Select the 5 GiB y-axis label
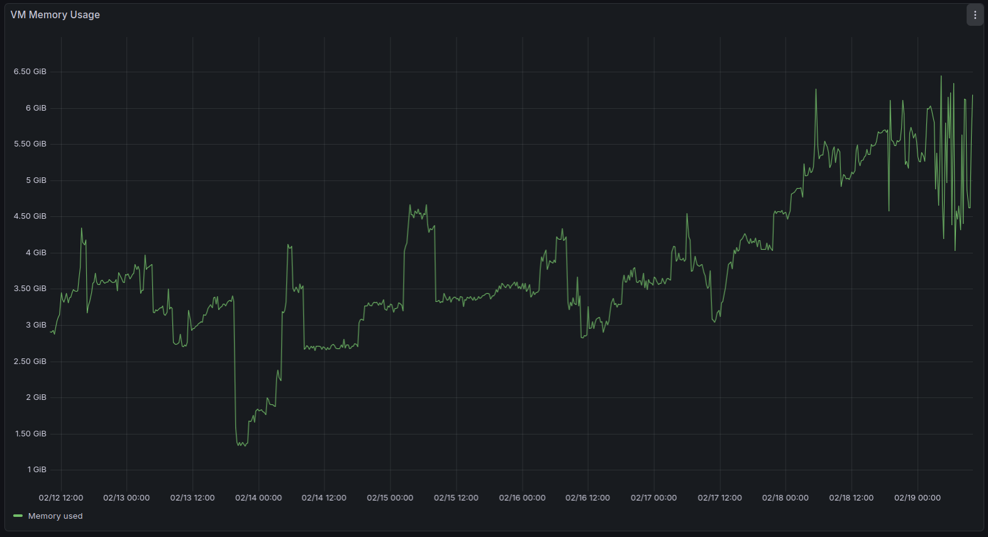 pos(36,180)
